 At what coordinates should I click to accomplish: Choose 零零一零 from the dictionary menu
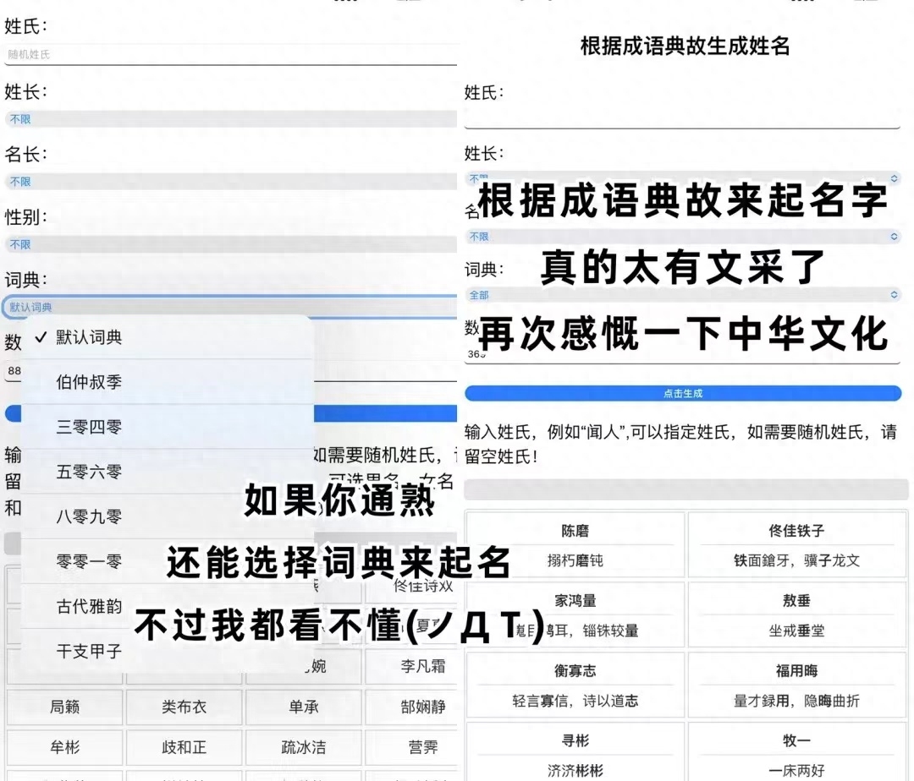(168, 561)
